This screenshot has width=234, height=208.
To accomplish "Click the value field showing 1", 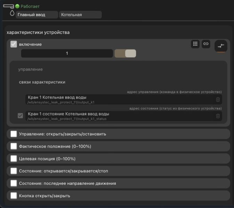I will pos(67,53).
